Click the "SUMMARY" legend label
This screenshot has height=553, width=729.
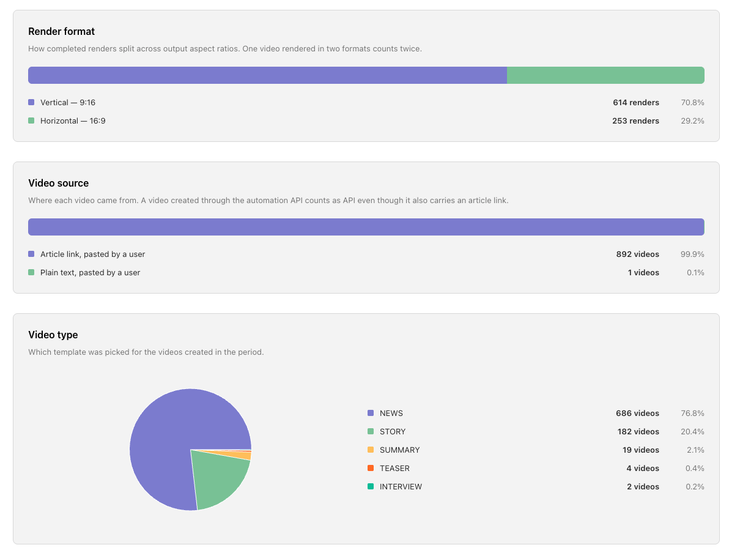[400, 450]
